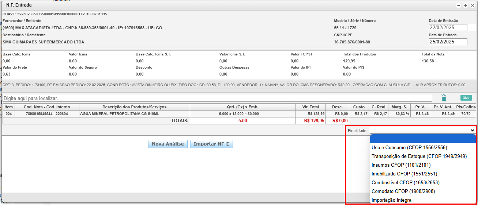This screenshot has width=478, height=205.
Task: Choose Uso e Consumo (CFOP 1556/2556)
Action: pos(409,147)
